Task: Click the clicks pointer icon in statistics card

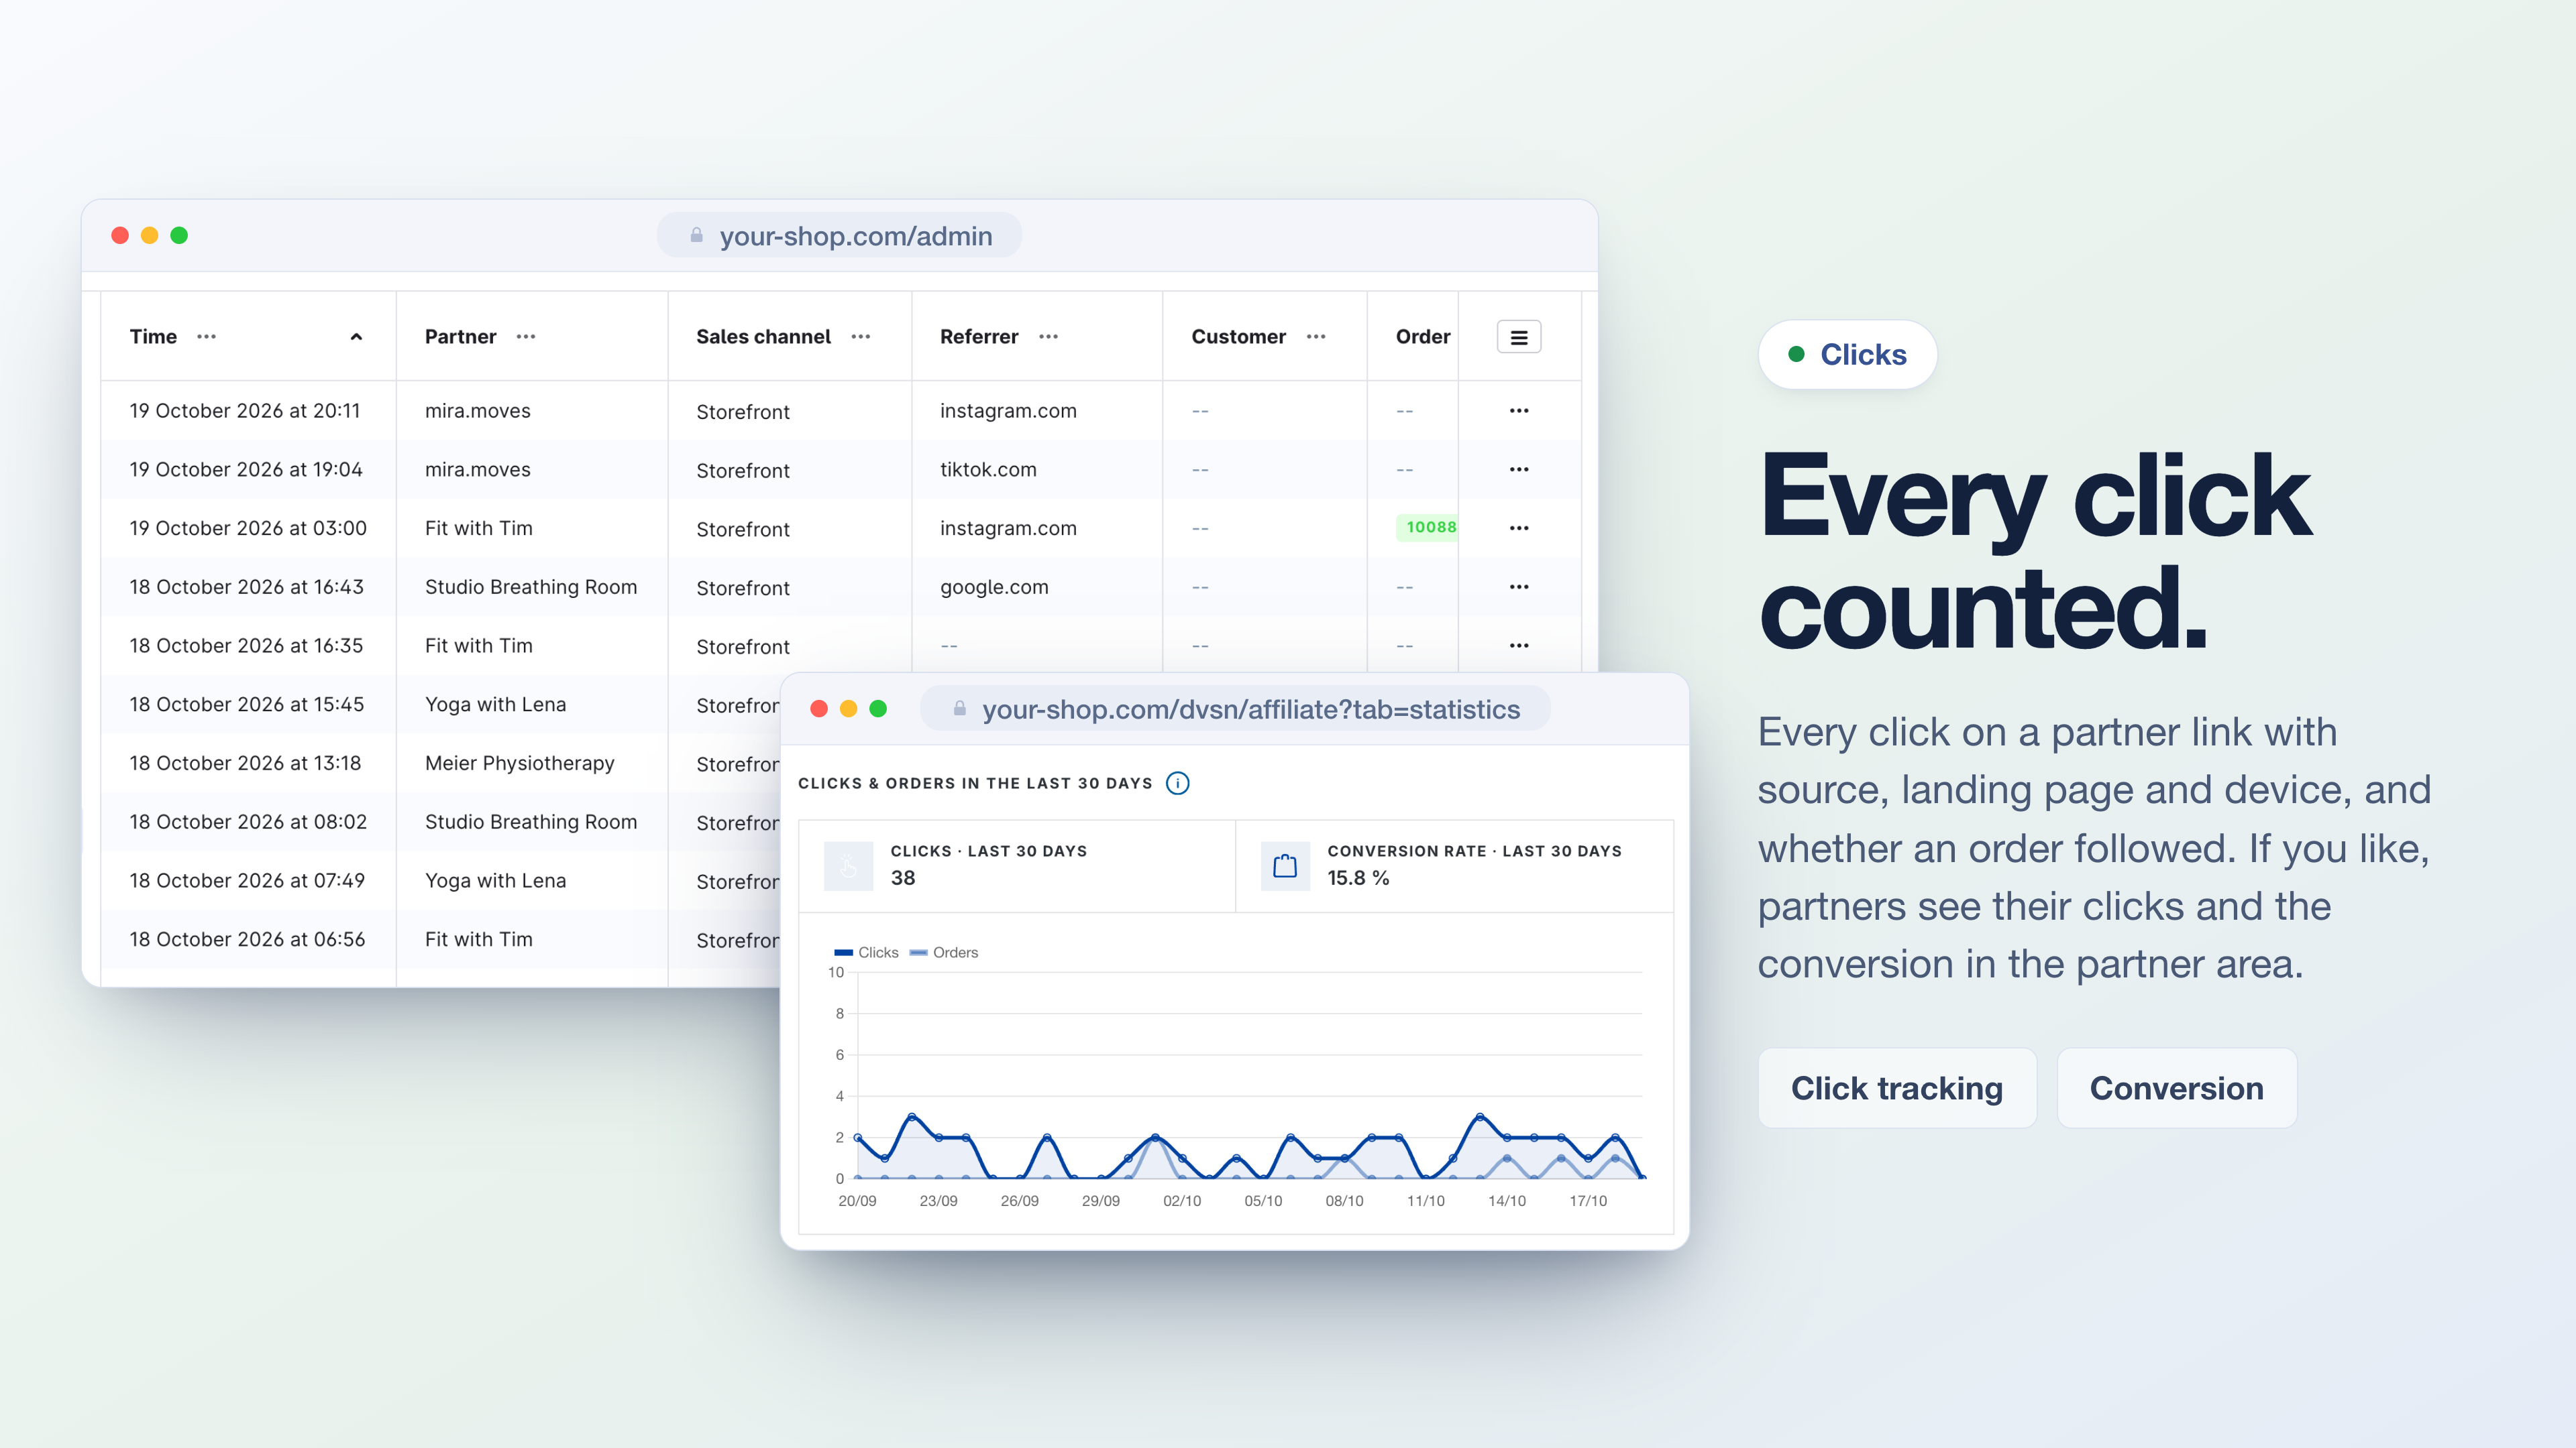Action: 848,865
